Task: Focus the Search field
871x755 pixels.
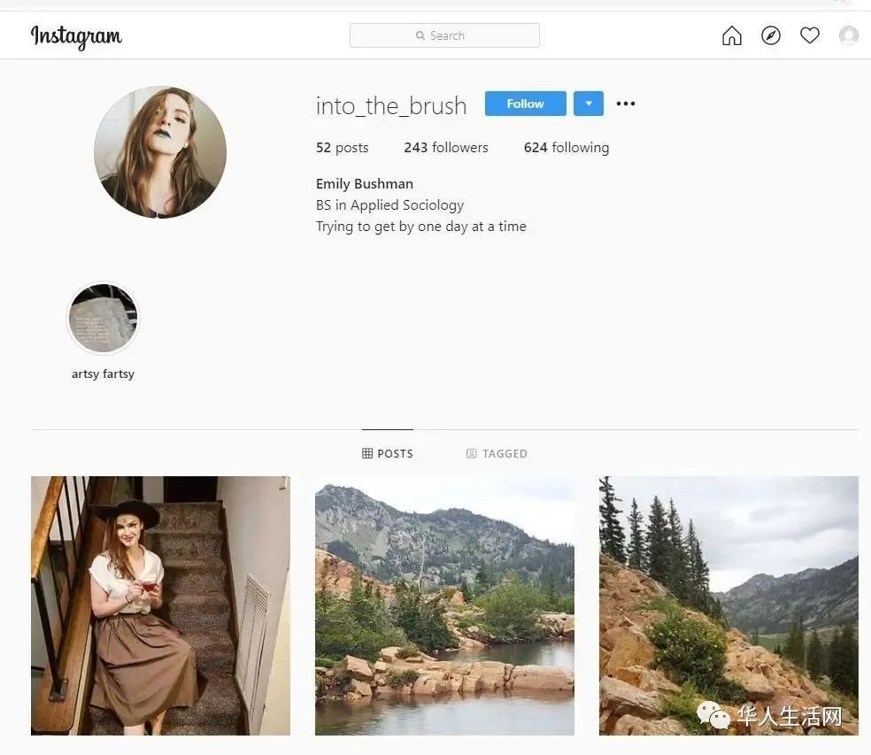Action: click(x=444, y=35)
